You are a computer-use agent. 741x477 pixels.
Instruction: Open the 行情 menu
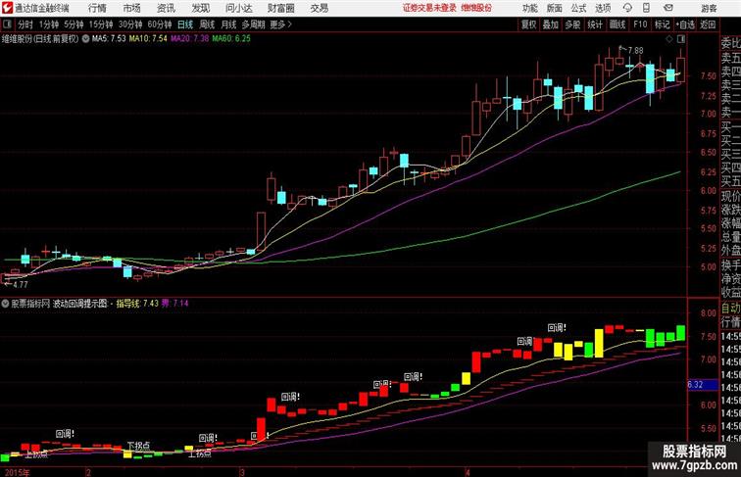coord(97,8)
